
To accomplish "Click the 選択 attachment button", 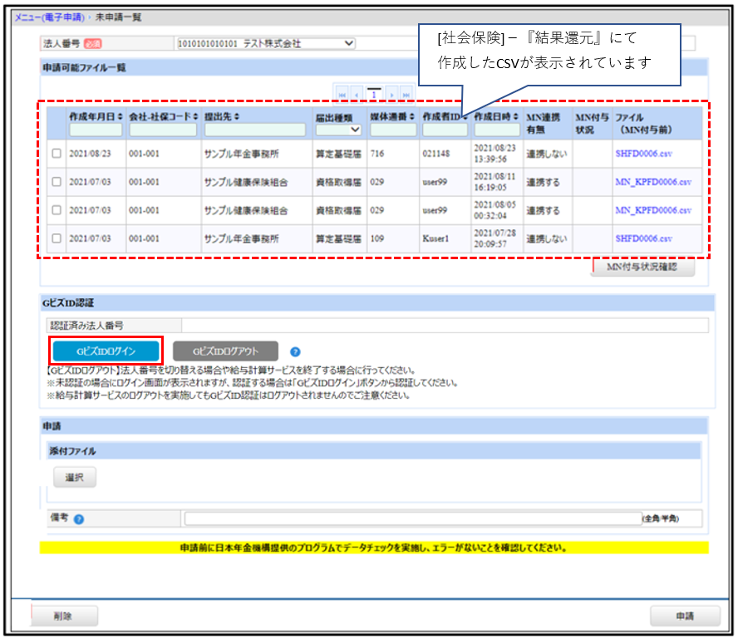I will [75, 477].
